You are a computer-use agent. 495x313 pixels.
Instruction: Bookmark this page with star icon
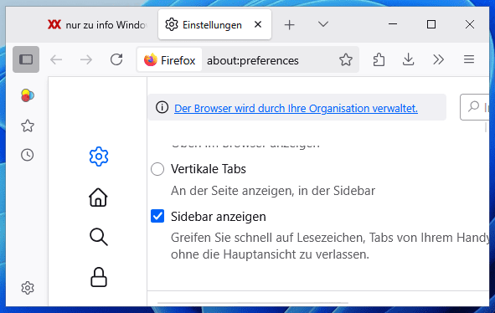pyautogui.click(x=346, y=59)
